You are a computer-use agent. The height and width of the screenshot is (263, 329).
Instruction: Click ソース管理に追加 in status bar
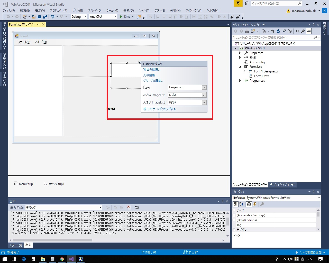(310, 252)
